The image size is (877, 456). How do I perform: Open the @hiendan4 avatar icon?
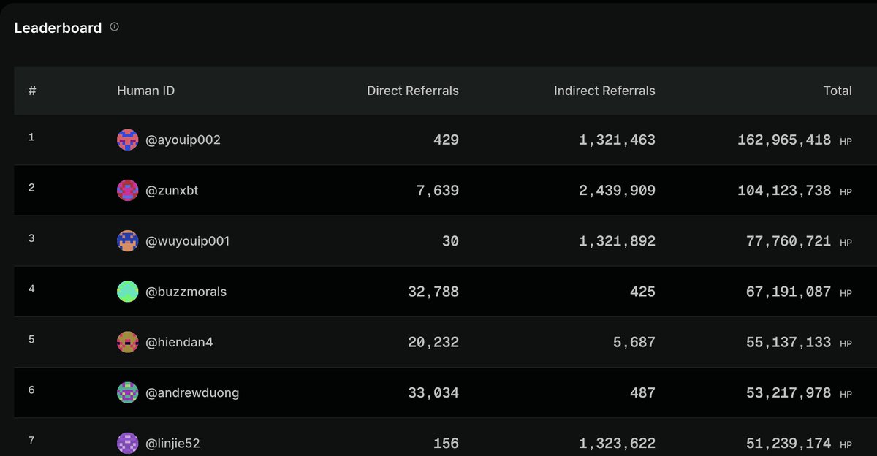127,342
